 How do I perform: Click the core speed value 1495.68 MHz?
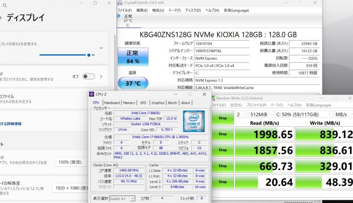tap(129, 171)
